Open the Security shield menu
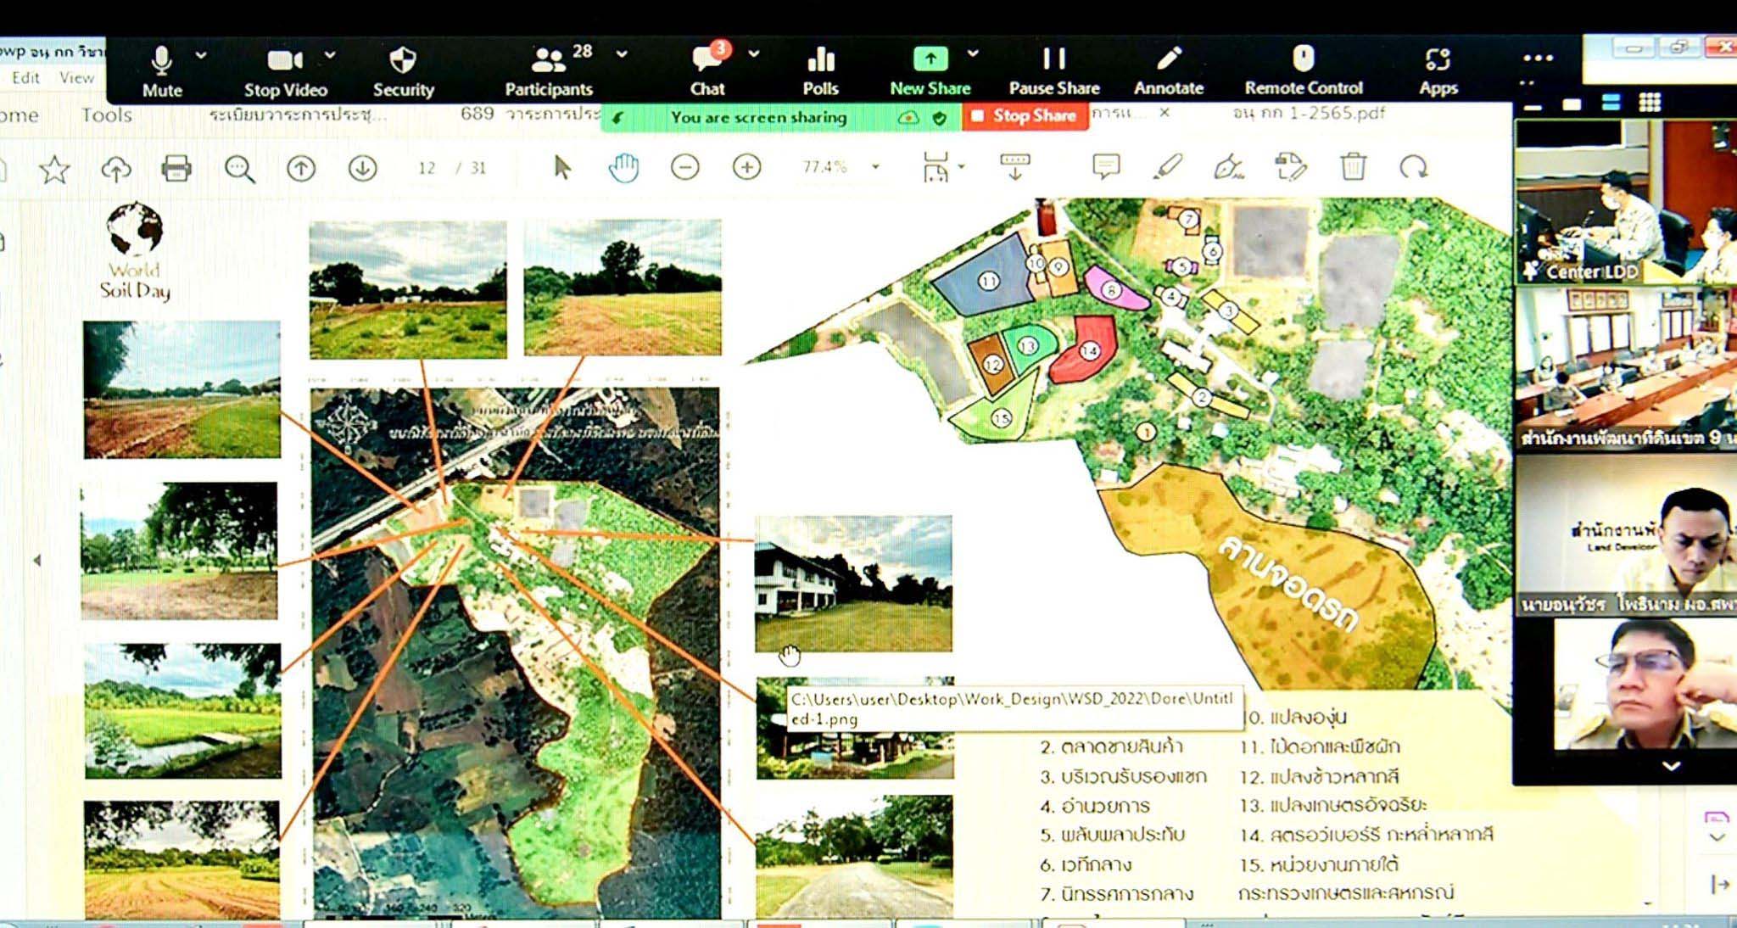1737x928 pixels. (x=403, y=71)
